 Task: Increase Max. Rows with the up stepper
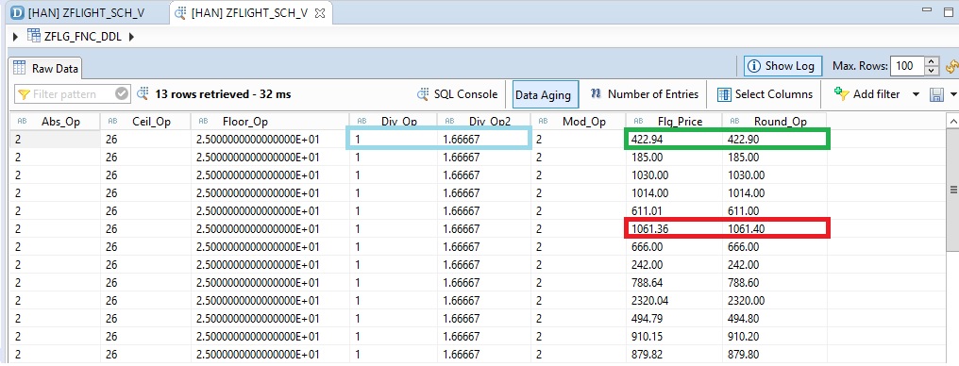932,61
